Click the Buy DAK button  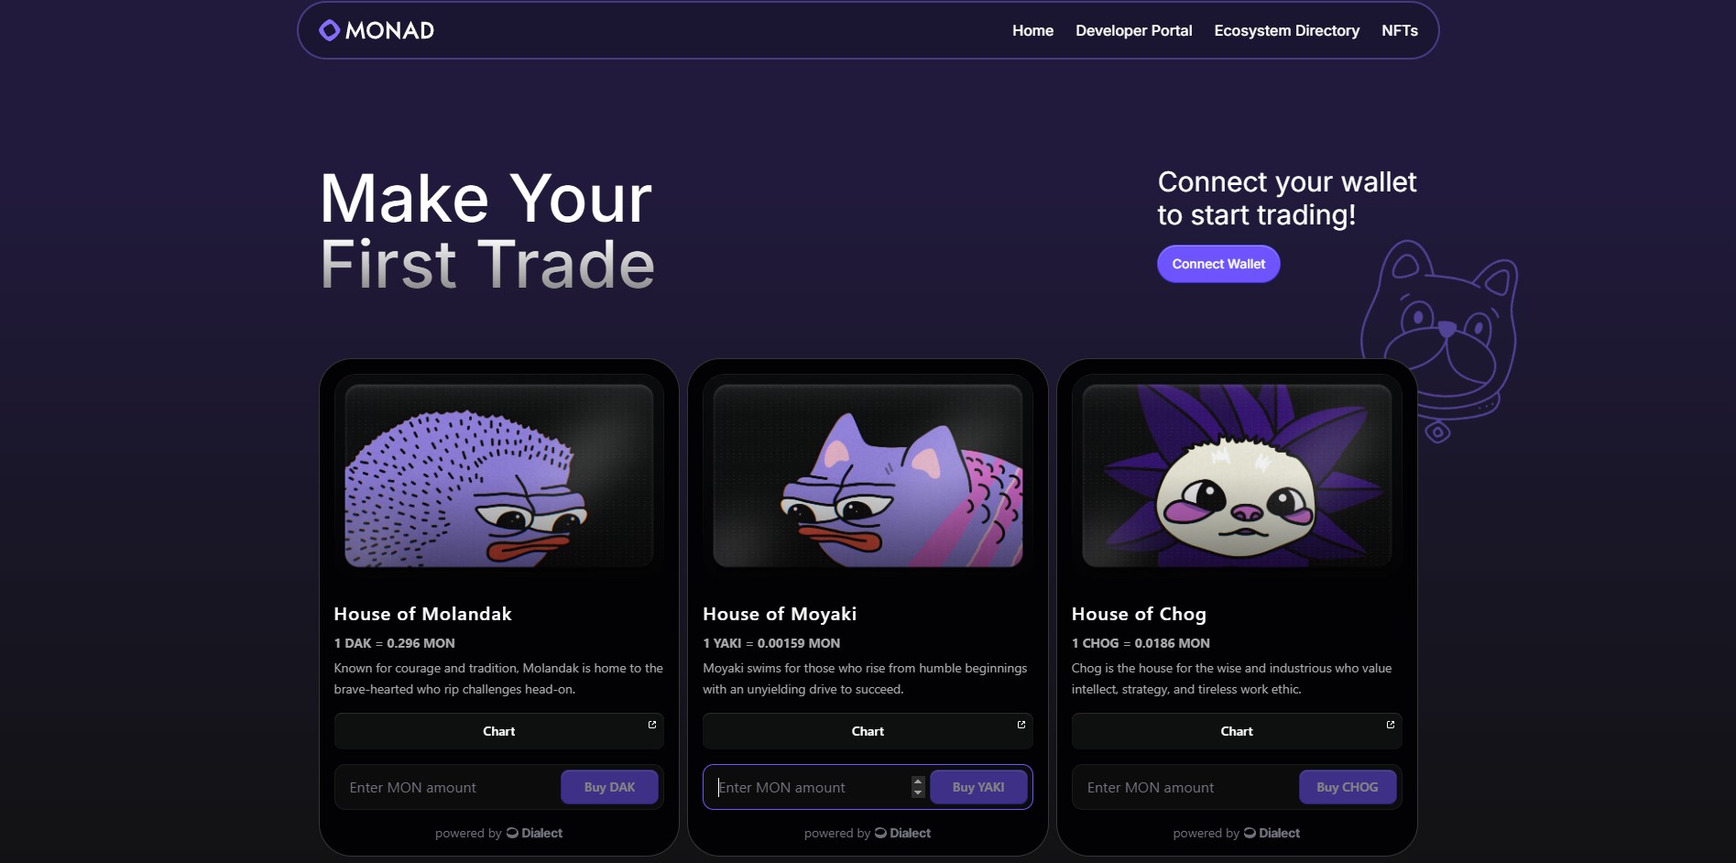609,787
